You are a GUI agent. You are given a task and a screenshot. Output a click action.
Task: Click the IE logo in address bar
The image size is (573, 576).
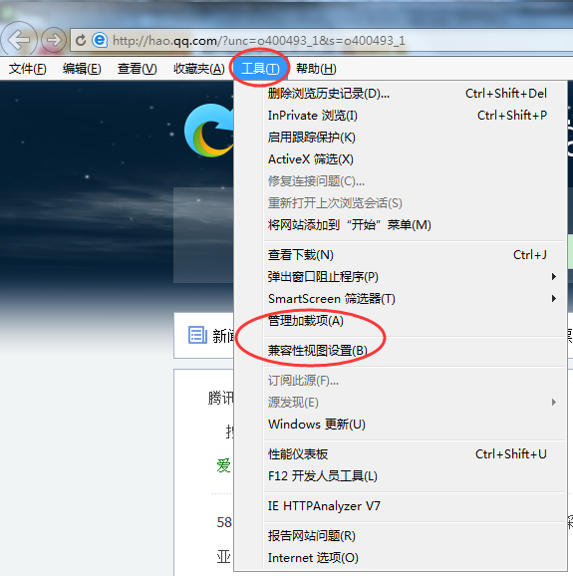pyautogui.click(x=100, y=40)
